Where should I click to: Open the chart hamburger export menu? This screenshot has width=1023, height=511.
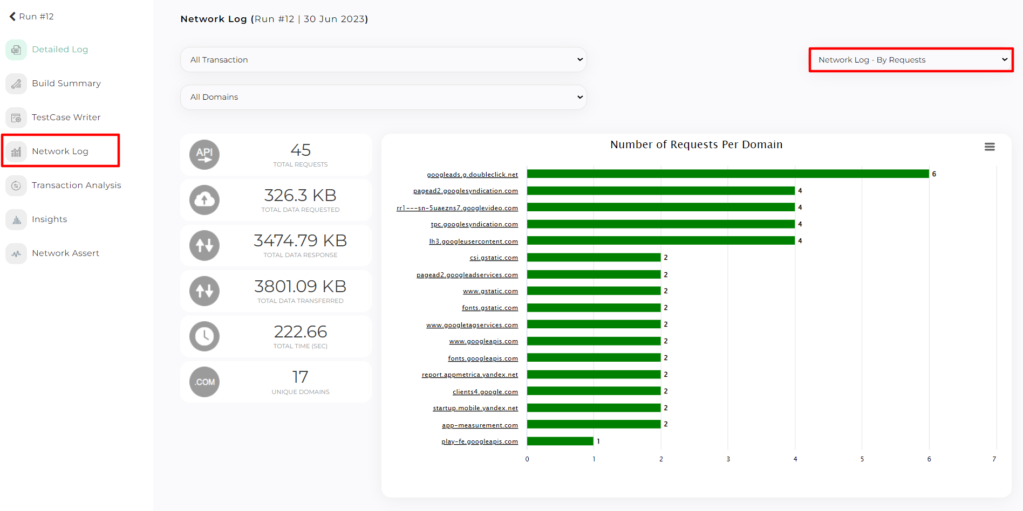(x=990, y=147)
